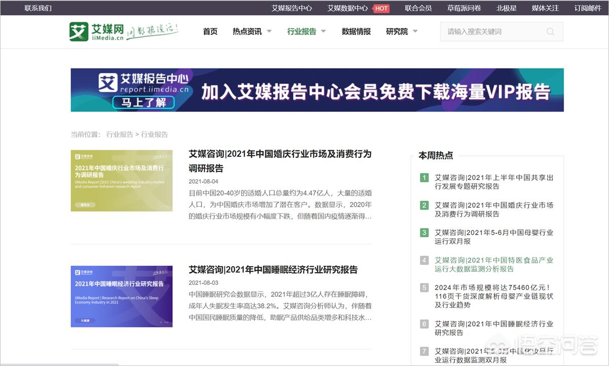Image resolution: width=609 pixels, height=366 pixels.
Task: Open hot item 2024年市场规模将达75460亿元
Action: point(494,296)
